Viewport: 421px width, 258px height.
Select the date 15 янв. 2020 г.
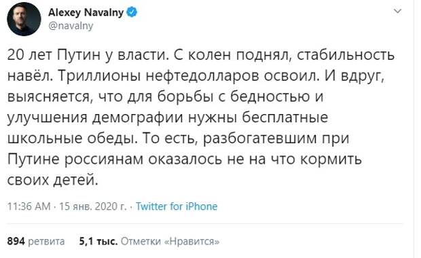point(92,206)
